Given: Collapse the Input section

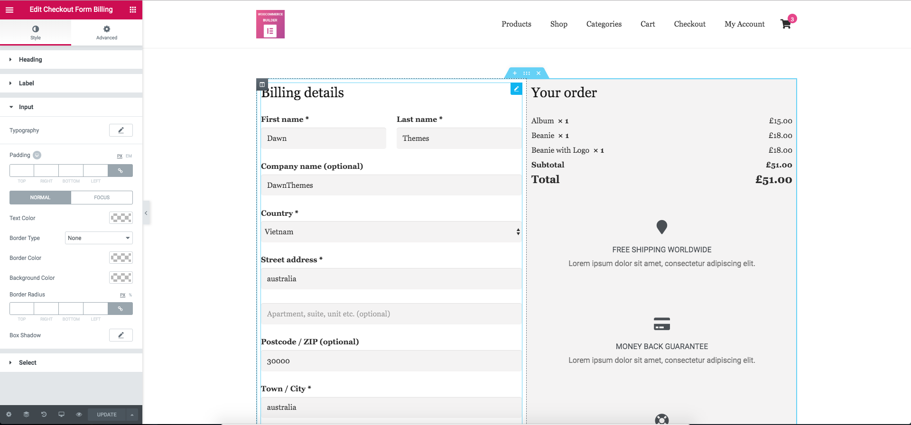Looking at the screenshot, I should [x=71, y=107].
